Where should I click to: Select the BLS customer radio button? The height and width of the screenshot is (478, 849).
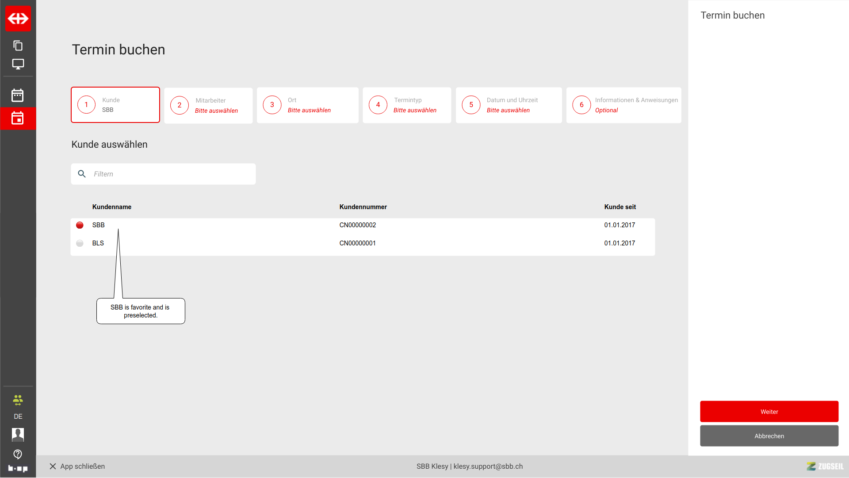[x=80, y=243]
